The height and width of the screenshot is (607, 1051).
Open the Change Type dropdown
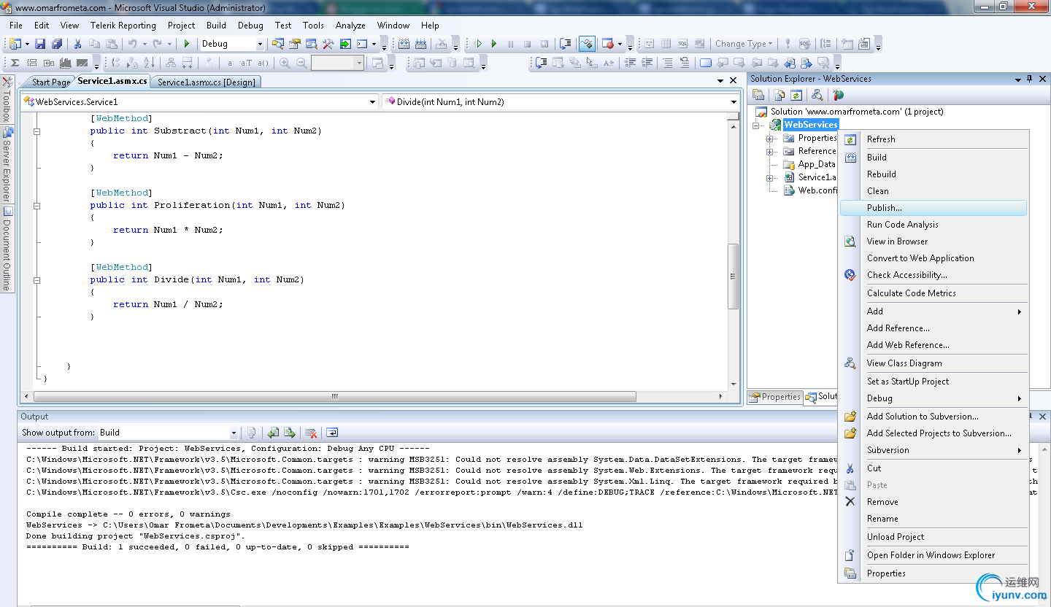point(744,44)
